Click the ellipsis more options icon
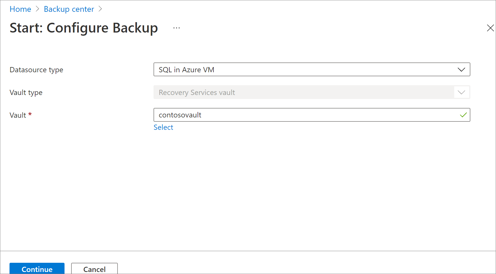Image resolution: width=496 pixels, height=274 pixels. pos(176,28)
